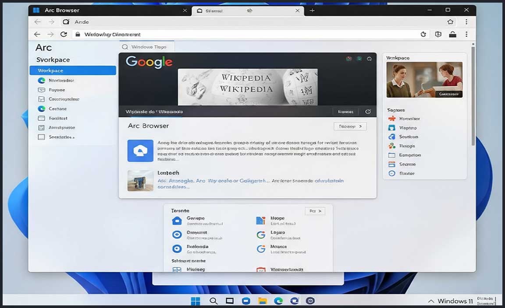Open 'Vioptap' item in right panel
Viewport: 505px width, 308px height.
(408, 128)
